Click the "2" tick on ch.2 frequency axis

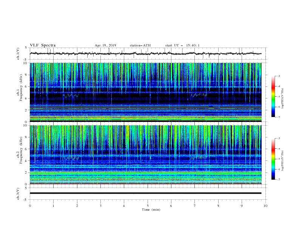click(x=26, y=172)
